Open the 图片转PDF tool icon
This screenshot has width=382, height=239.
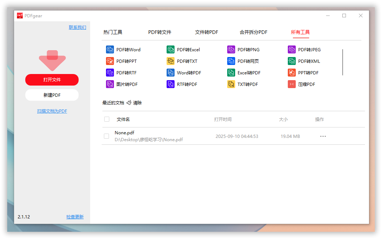110,84
